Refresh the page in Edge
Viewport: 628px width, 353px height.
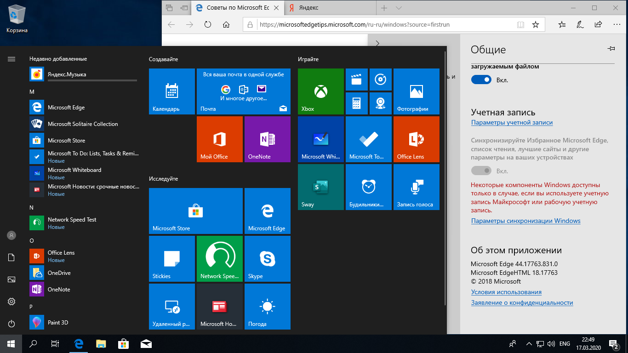pyautogui.click(x=207, y=25)
